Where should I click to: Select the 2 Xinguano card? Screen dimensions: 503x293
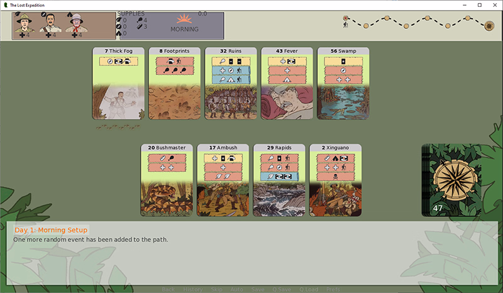point(335,180)
